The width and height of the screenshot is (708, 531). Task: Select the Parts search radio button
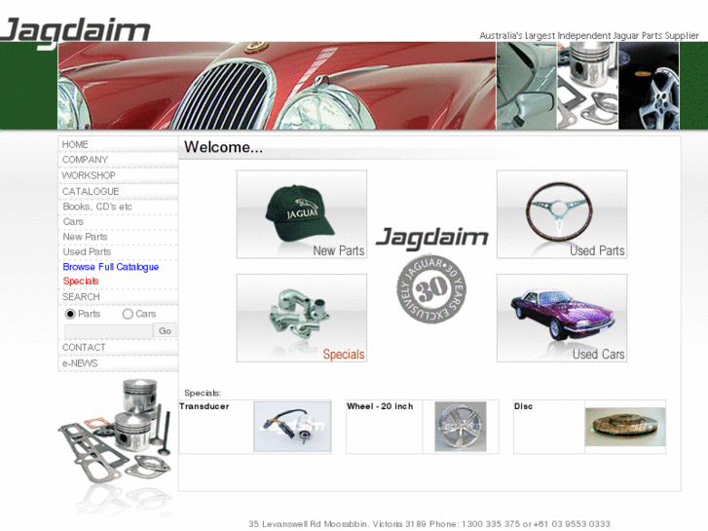pos(70,314)
